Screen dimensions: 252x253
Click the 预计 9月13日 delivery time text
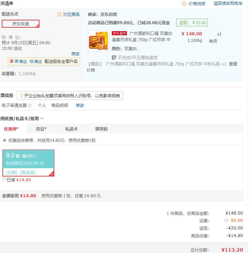point(26,46)
